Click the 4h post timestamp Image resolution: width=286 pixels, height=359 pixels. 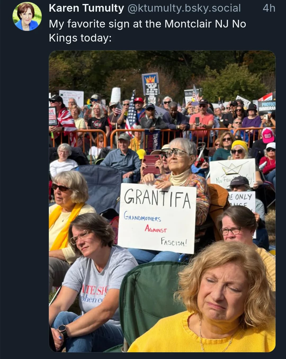point(269,8)
